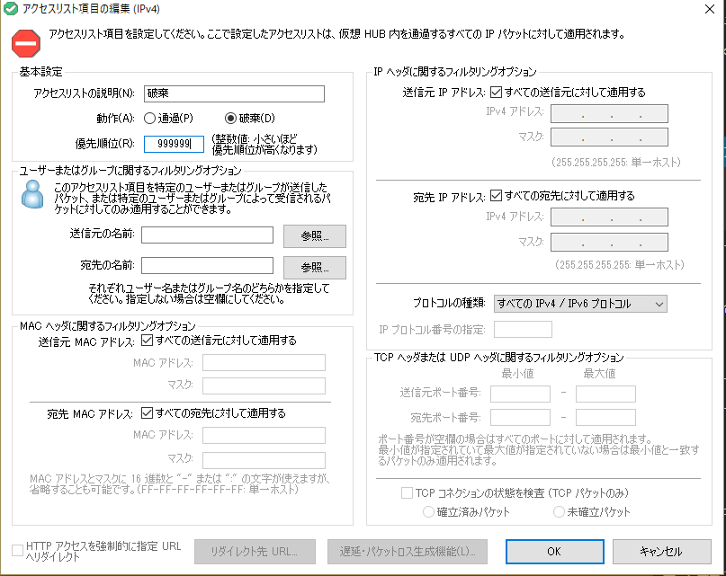Click the 宛先の名前 input field

coord(207,265)
